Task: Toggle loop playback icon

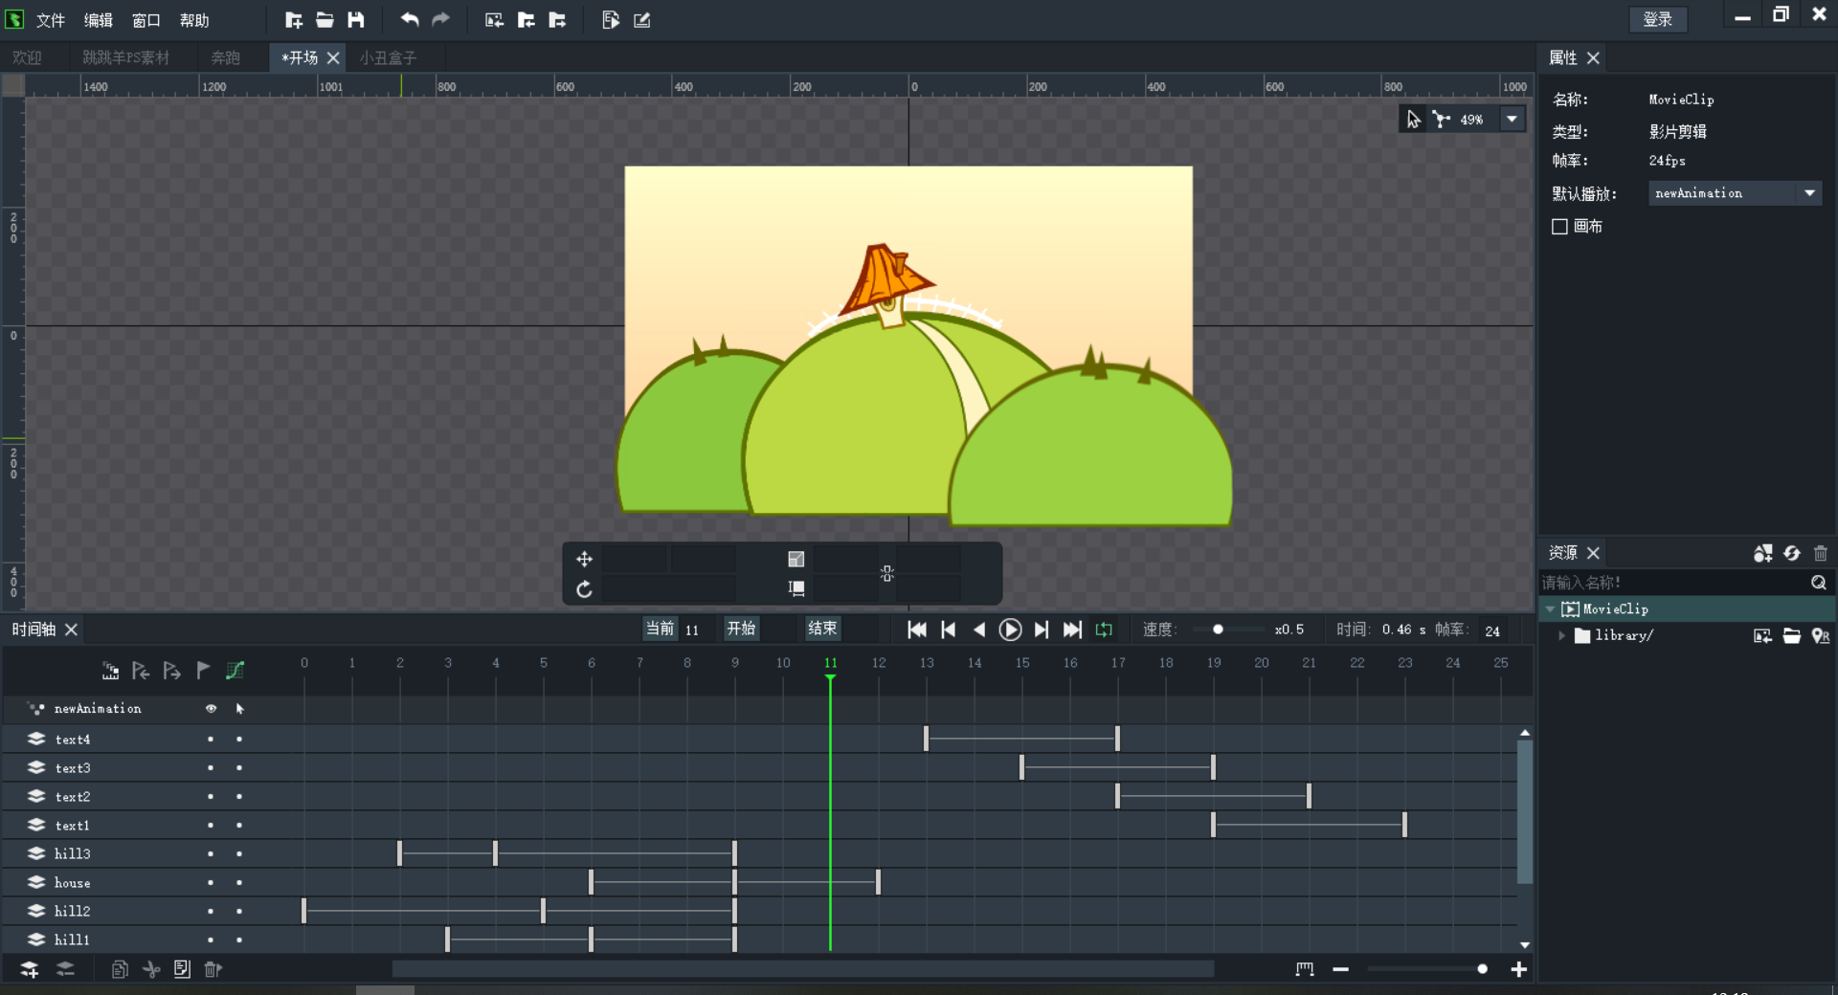Action: tap(1104, 630)
